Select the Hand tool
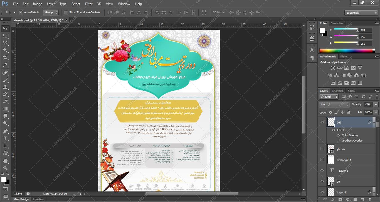380x202 pixels. coord(5,161)
